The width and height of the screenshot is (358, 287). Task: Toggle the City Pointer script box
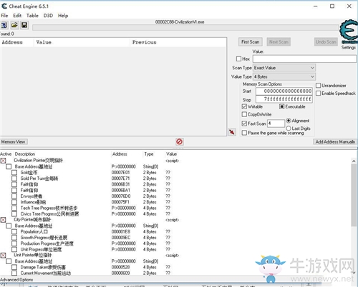coord(3,220)
